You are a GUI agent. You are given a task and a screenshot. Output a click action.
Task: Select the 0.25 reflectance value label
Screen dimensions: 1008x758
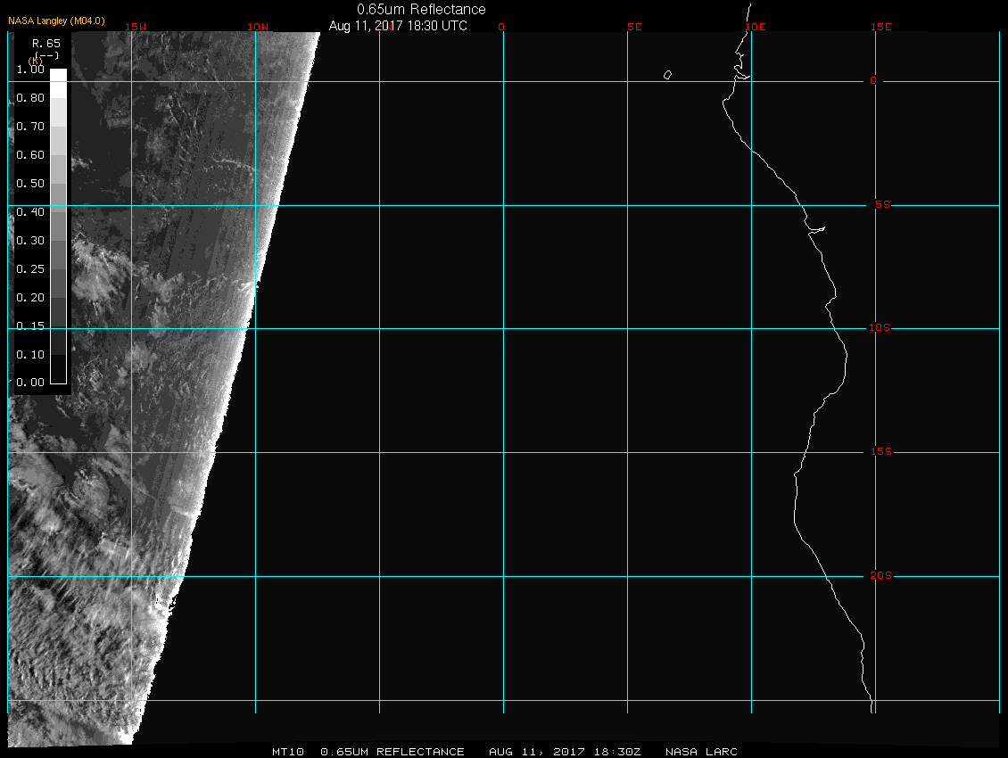[x=30, y=269]
